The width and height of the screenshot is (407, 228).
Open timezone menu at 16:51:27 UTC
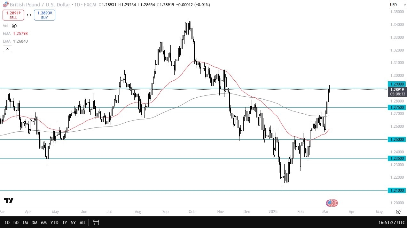[387, 222]
